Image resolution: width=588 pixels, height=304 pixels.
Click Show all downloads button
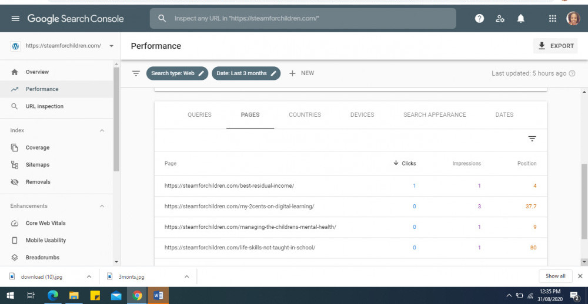(x=556, y=276)
